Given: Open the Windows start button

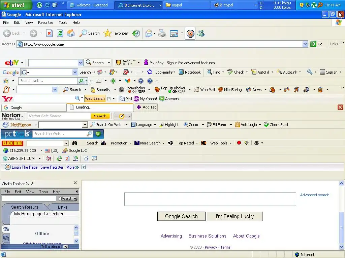Looking at the screenshot, I should [x=15, y=5].
